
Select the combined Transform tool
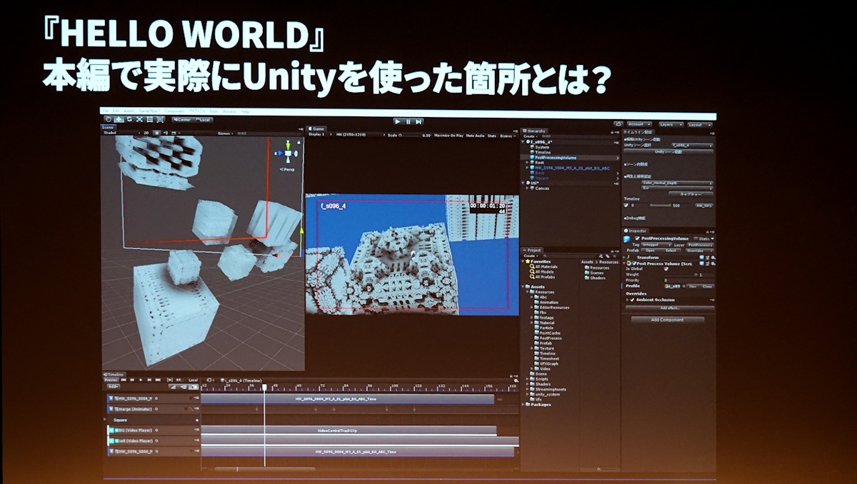[x=160, y=119]
